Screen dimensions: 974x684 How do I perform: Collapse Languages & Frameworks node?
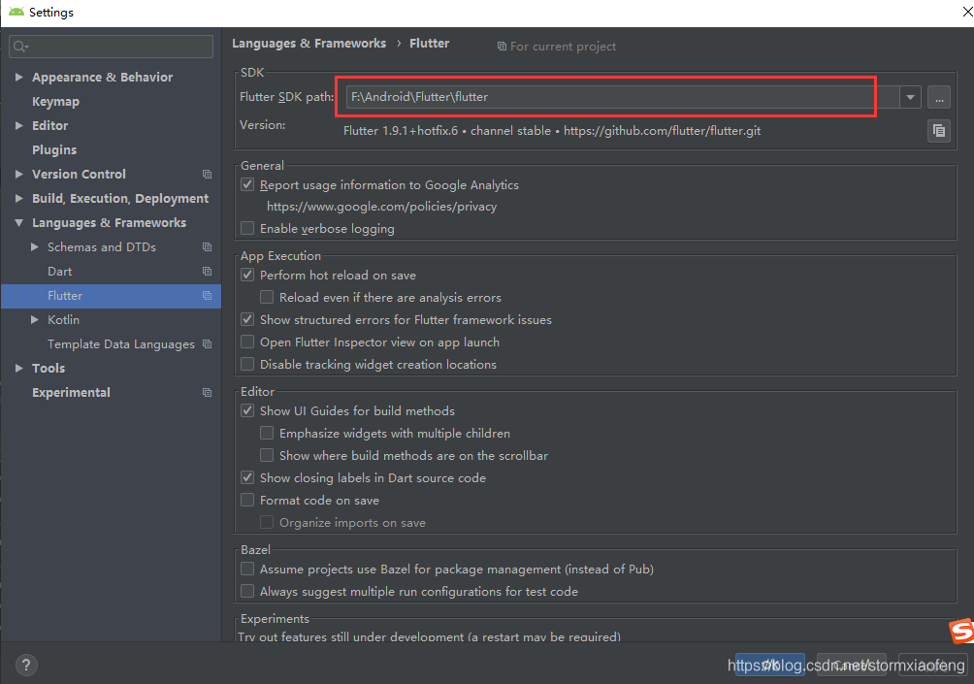click(19, 222)
